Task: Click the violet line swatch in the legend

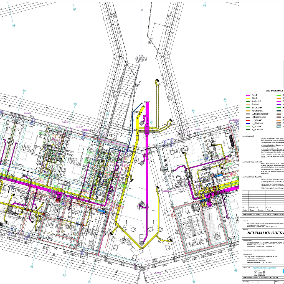Action: point(278,105)
